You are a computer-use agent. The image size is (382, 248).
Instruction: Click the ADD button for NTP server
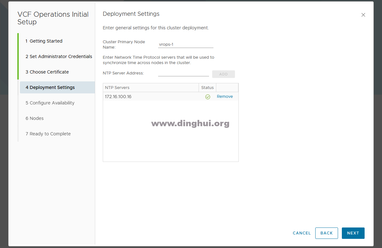coord(224,74)
